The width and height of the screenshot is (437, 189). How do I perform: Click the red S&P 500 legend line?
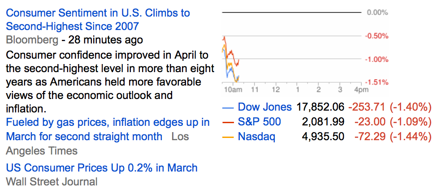point(228,122)
